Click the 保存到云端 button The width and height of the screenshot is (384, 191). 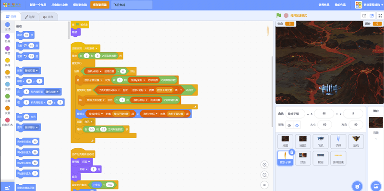[x=100, y=5]
